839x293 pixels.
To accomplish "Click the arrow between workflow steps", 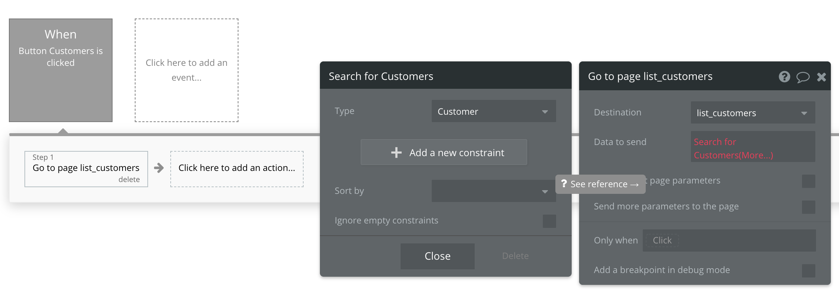I will tap(159, 168).
